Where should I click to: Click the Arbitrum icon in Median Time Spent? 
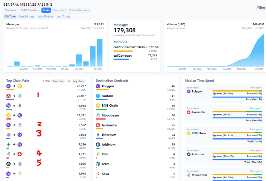pyautogui.click(x=189, y=154)
